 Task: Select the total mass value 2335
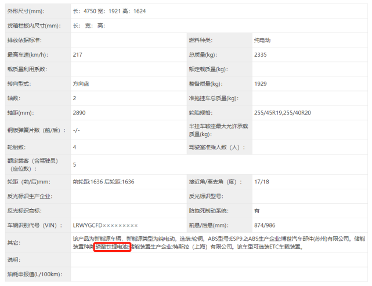260,54
